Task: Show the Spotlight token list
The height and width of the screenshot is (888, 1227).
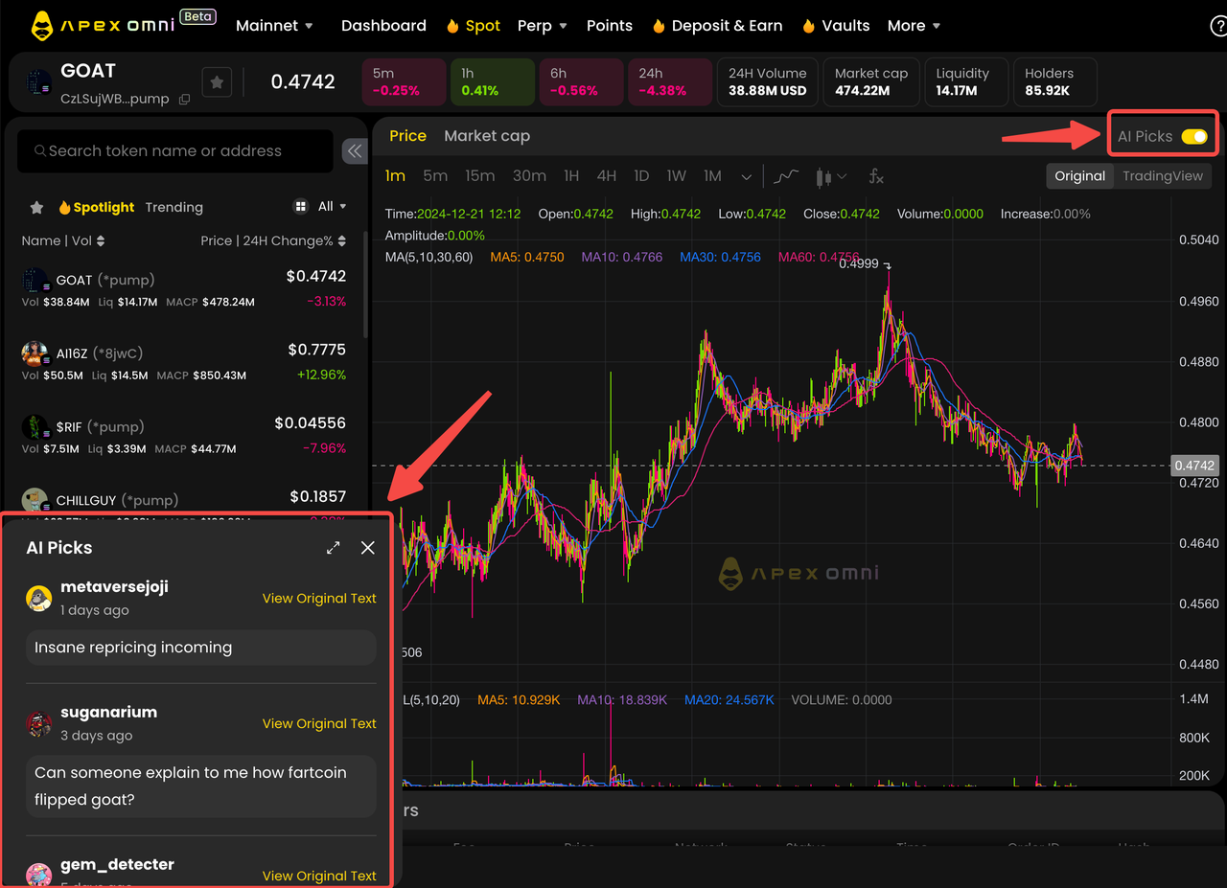Action: click(96, 207)
